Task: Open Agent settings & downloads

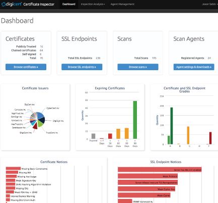Action: pos(194,67)
